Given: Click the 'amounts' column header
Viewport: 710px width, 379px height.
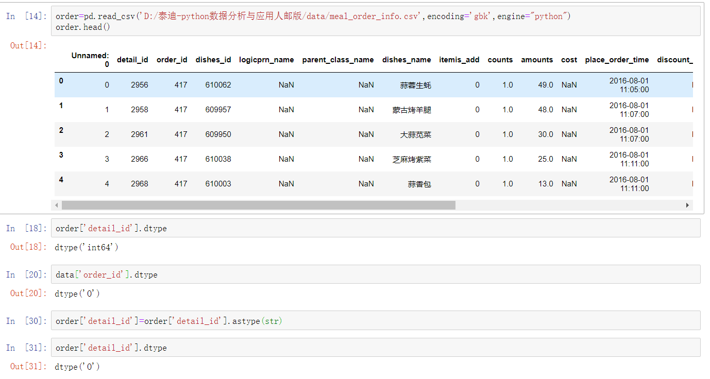Looking at the screenshot, I should (537, 60).
